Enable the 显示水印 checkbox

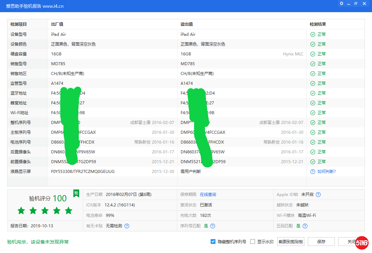(x=253, y=242)
